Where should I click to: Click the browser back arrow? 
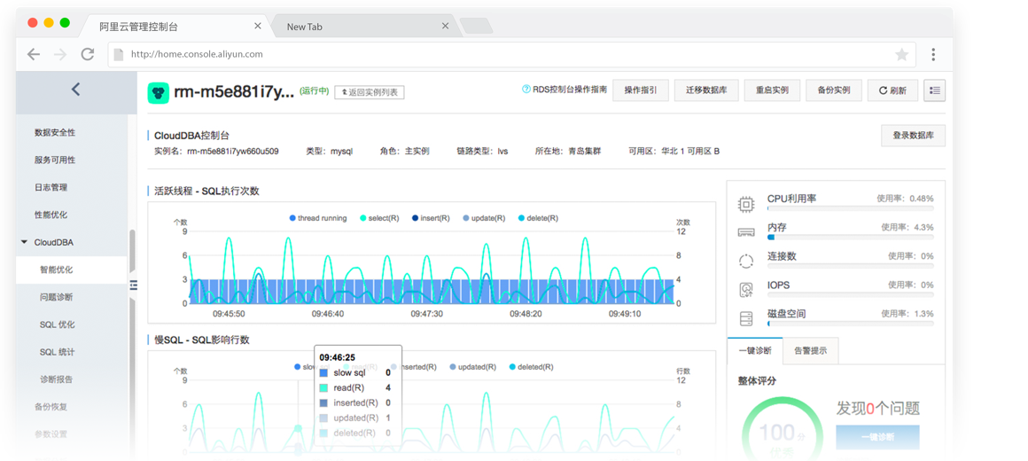[x=34, y=54]
